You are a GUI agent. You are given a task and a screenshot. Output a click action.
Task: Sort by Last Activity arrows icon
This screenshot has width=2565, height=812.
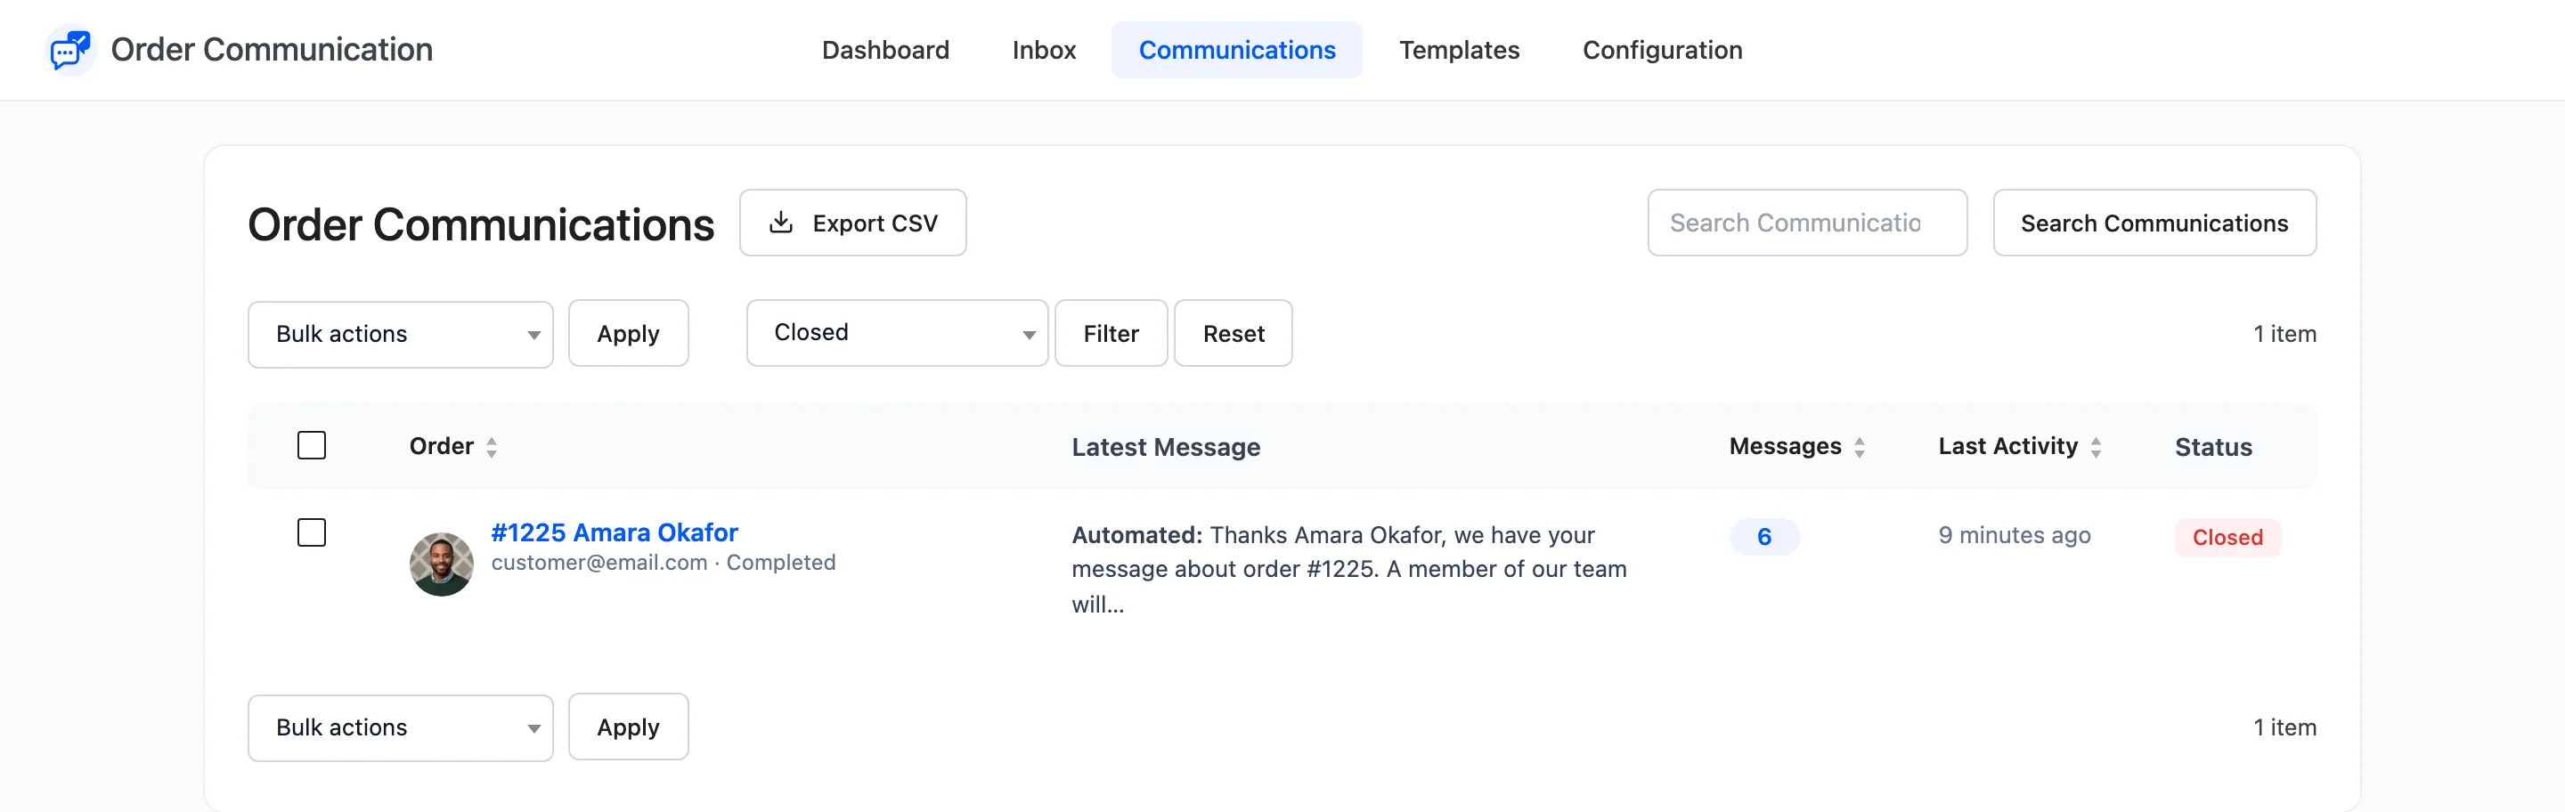pos(2096,448)
